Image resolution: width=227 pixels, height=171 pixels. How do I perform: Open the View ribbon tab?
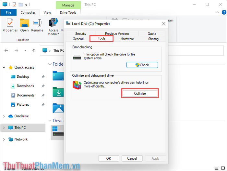tap(47, 12)
